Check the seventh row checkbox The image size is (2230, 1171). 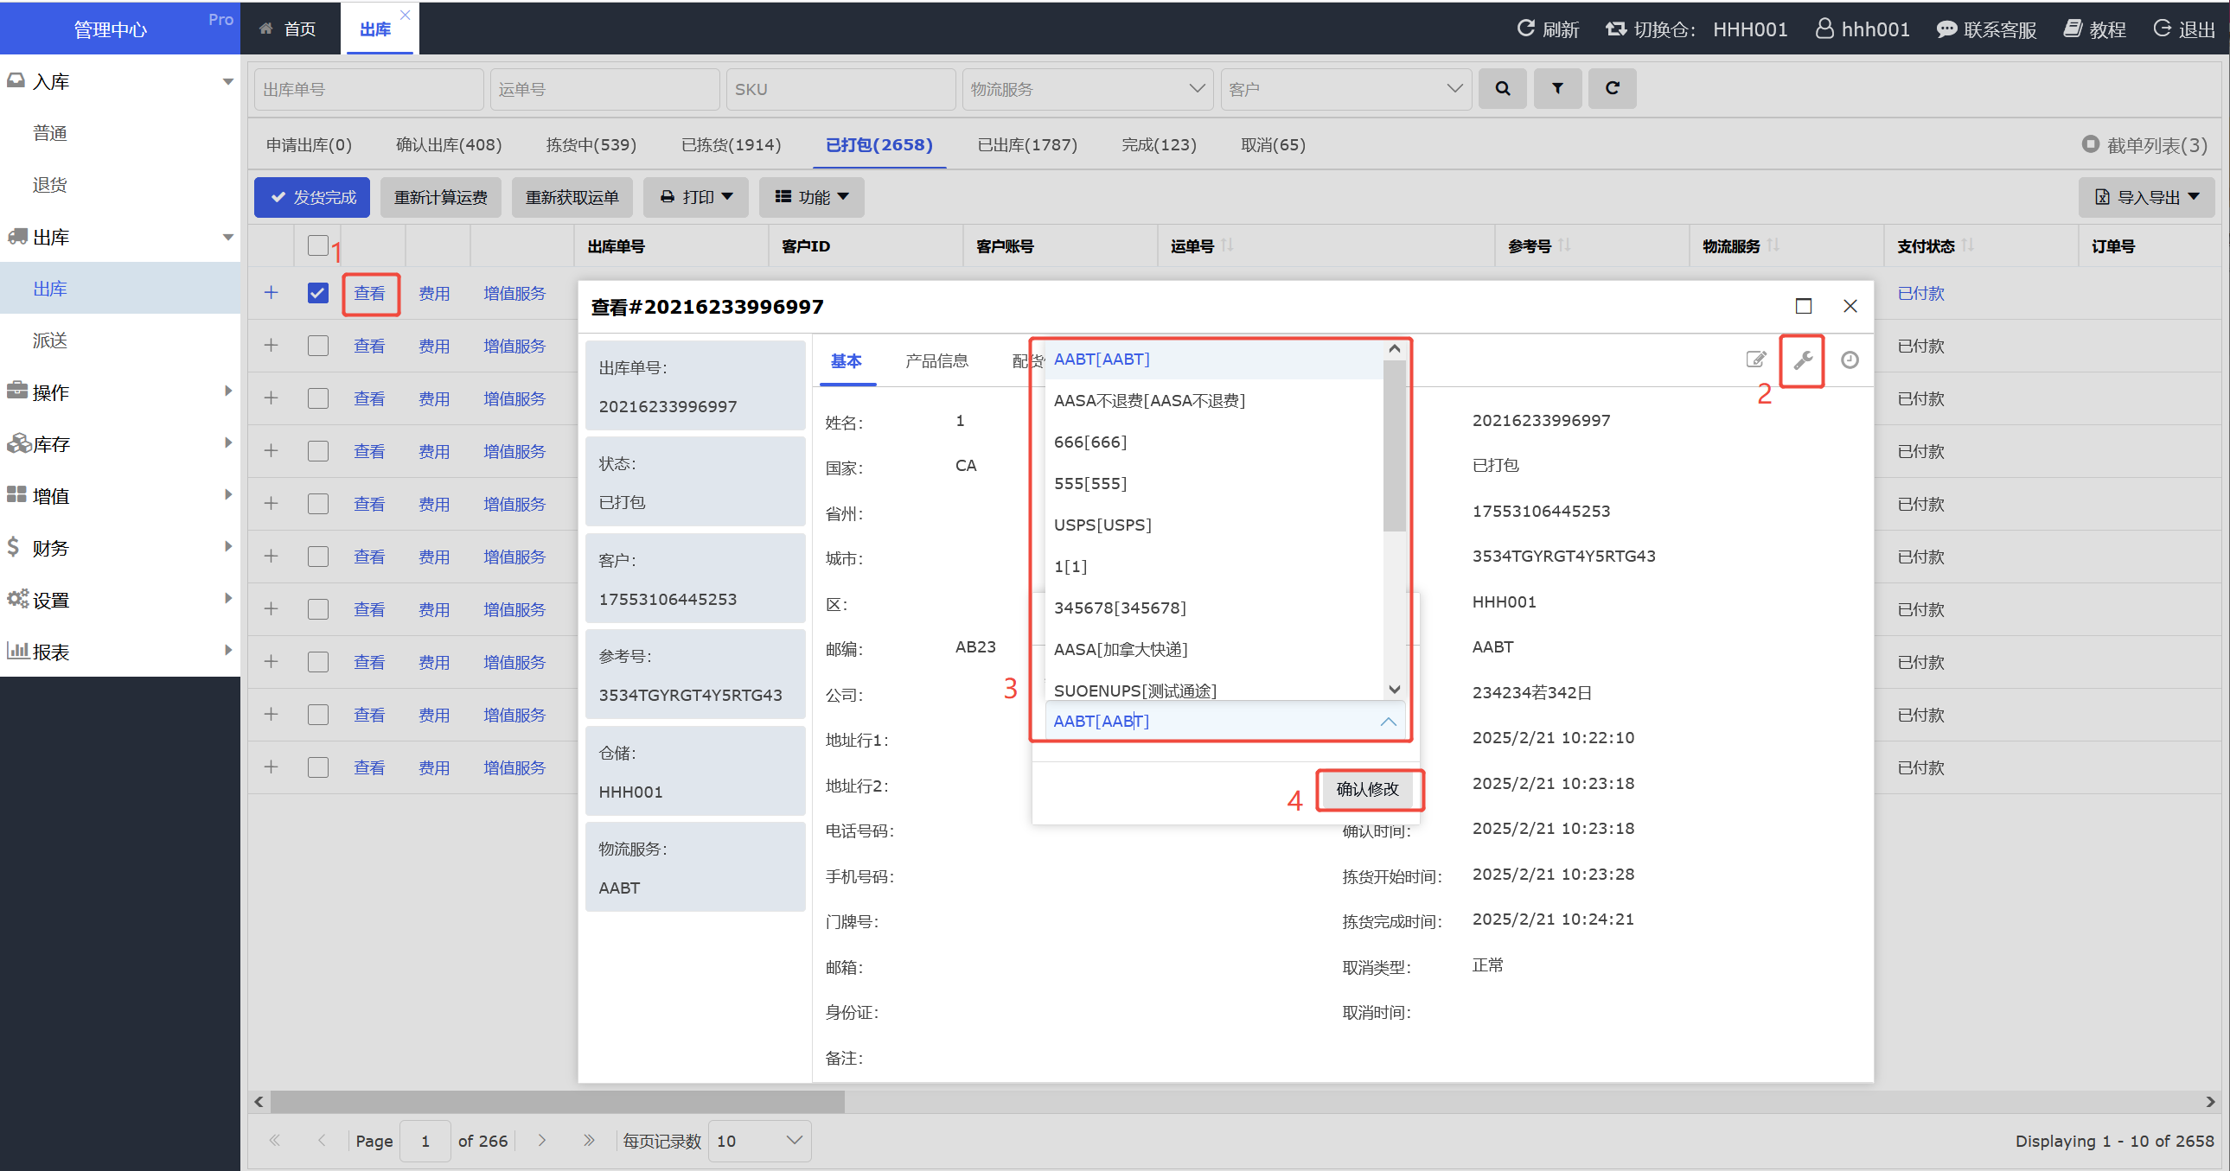317,609
